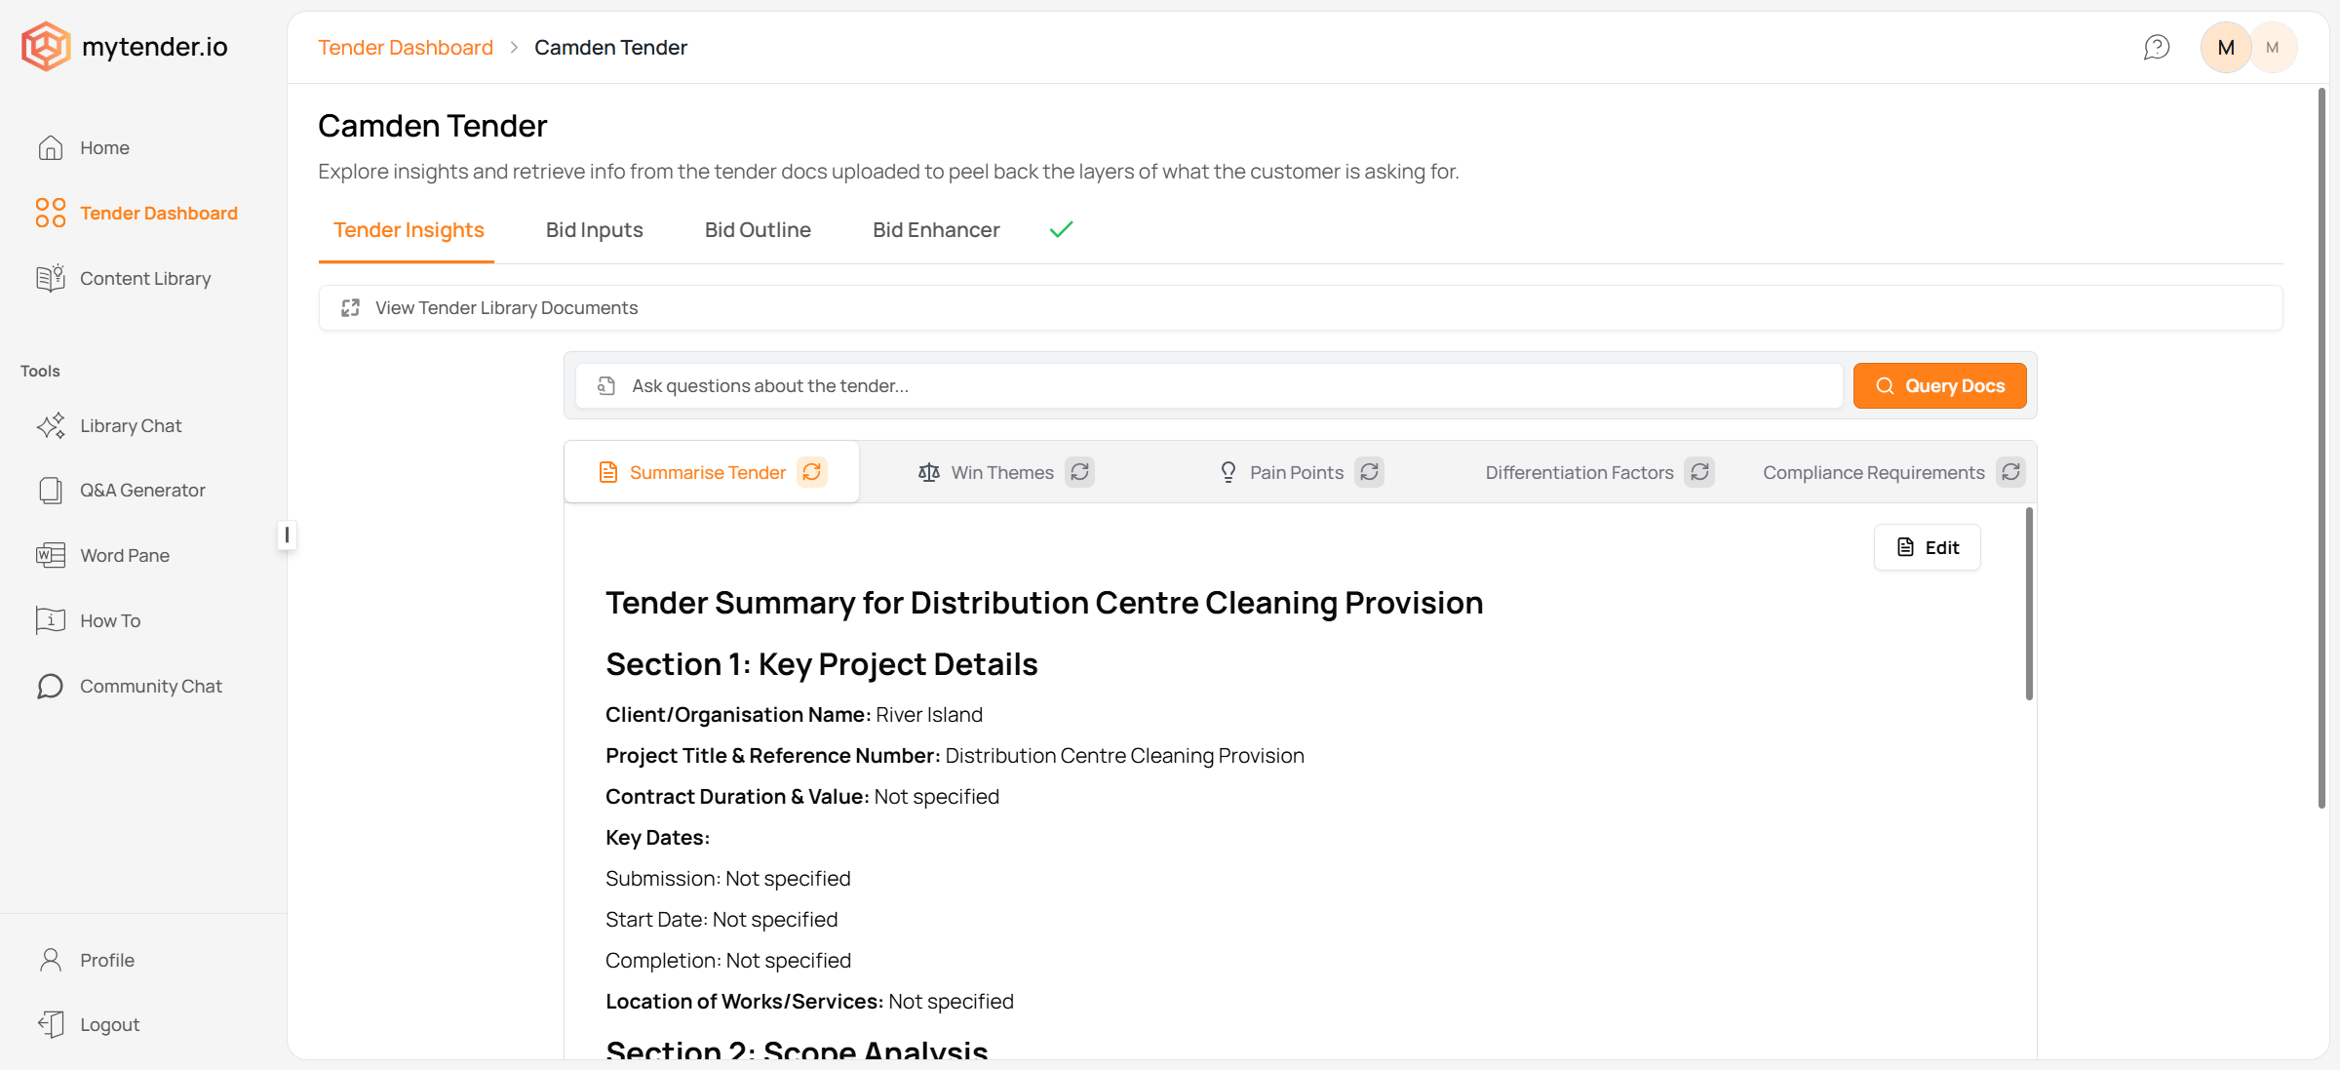
Task: Click the summary panel's vertical scrollbar
Action: [2029, 605]
